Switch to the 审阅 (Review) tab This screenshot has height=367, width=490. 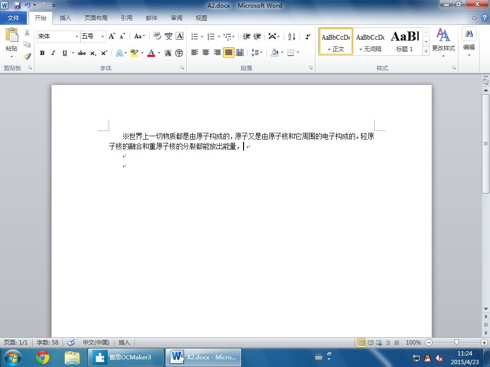[x=177, y=18]
